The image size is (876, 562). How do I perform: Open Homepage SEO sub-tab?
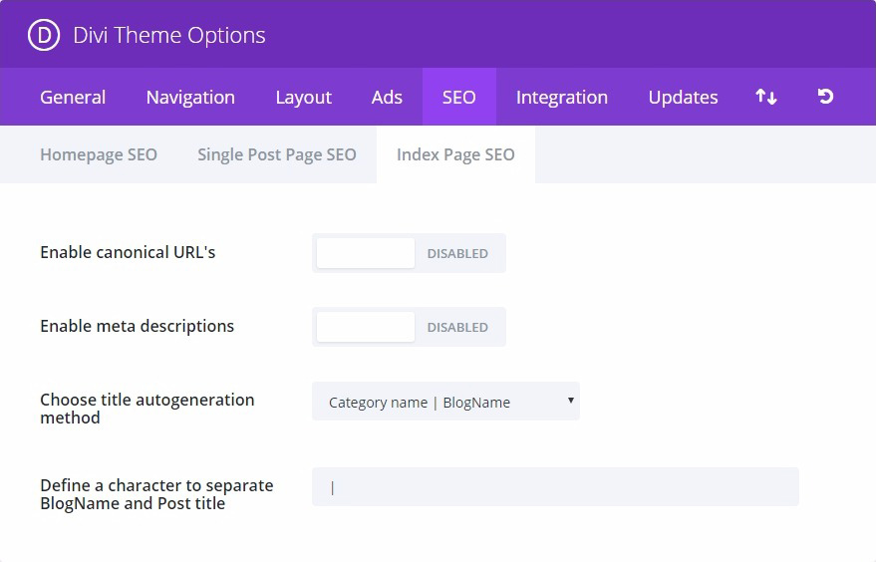click(99, 154)
